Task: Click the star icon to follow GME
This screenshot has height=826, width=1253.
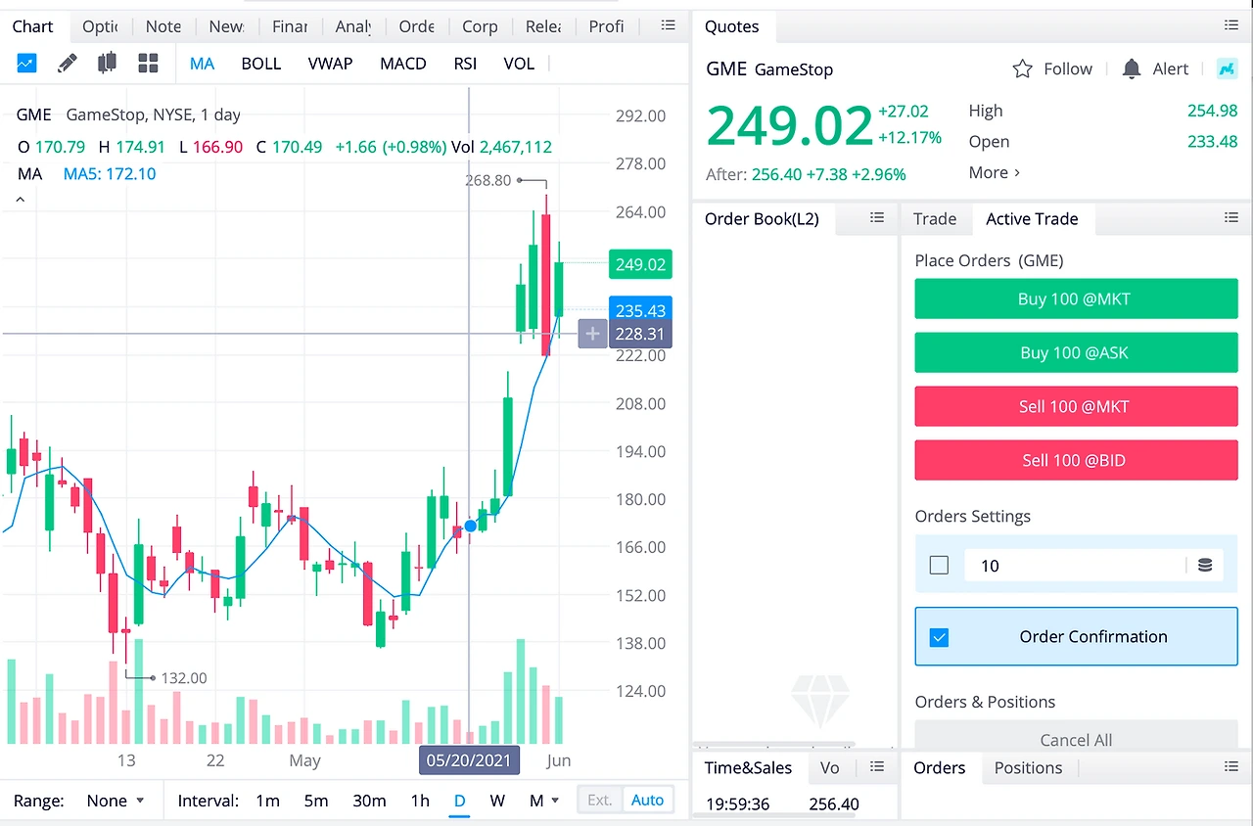Action: (1023, 69)
